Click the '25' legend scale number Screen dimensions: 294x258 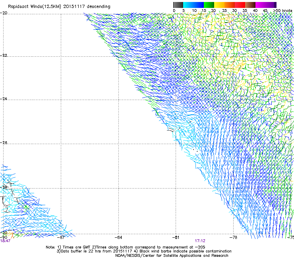tap(224, 11)
